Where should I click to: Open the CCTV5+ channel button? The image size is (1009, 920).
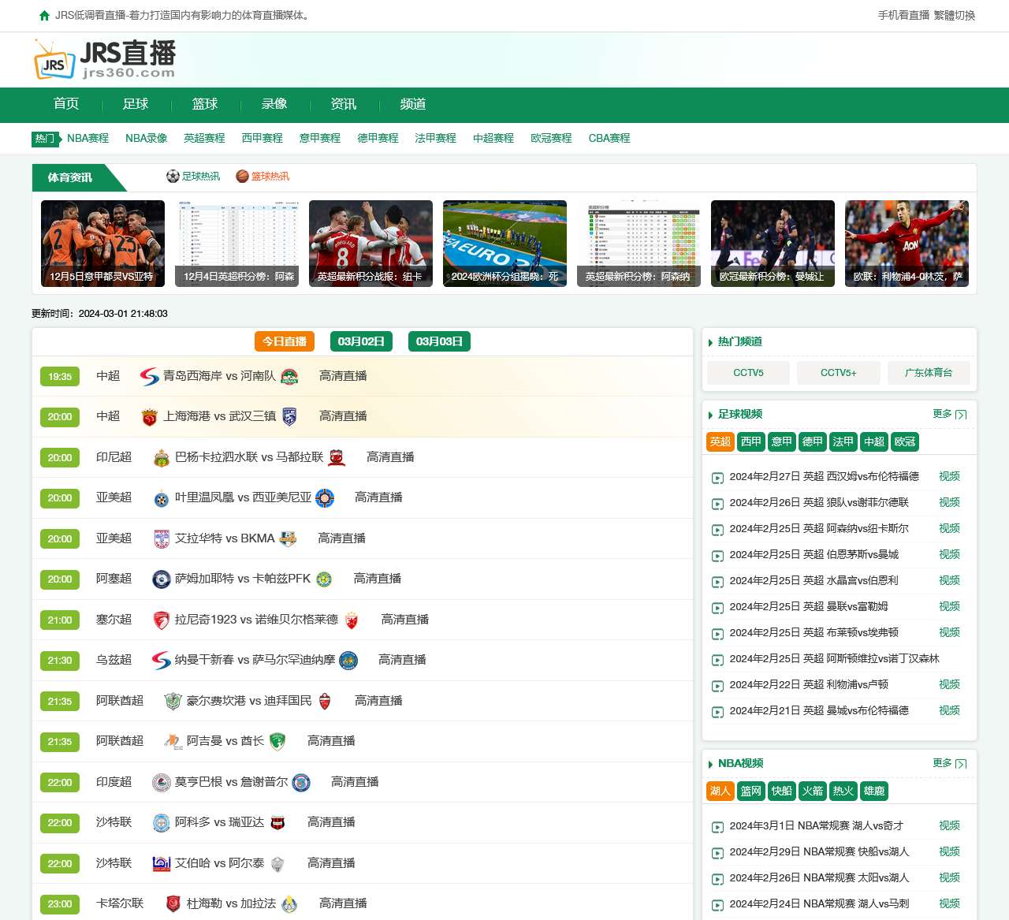(x=839, y=373)
